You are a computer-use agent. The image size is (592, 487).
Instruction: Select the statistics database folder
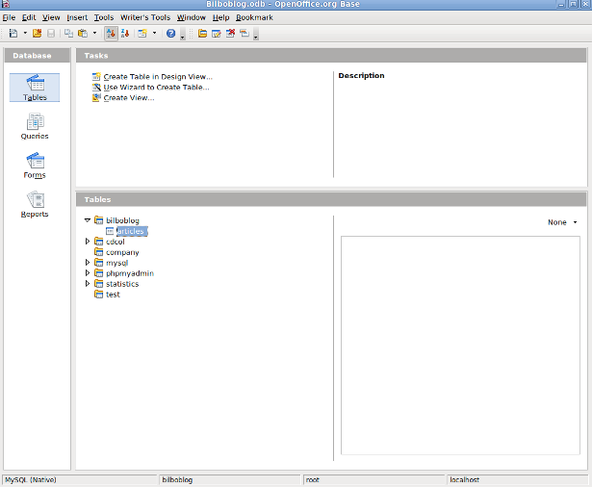click(x=122, y=284)
